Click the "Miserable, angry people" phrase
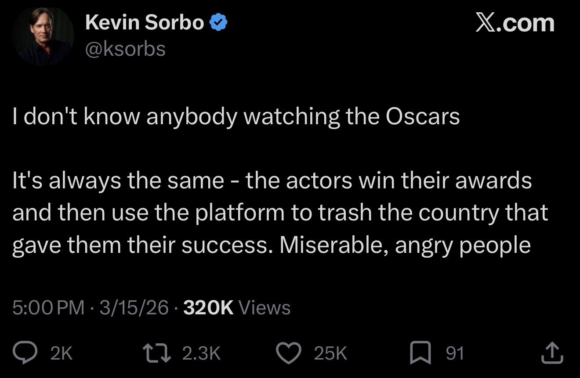 [x=405, y=245]
